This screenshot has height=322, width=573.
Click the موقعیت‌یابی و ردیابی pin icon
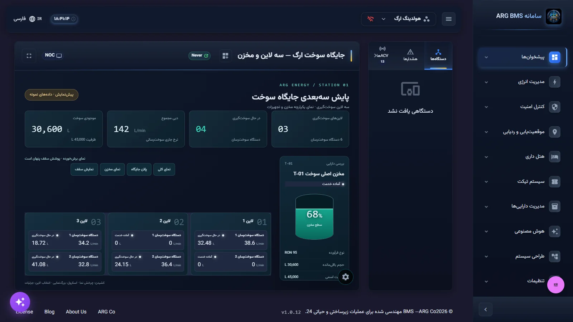pos(555,132)
